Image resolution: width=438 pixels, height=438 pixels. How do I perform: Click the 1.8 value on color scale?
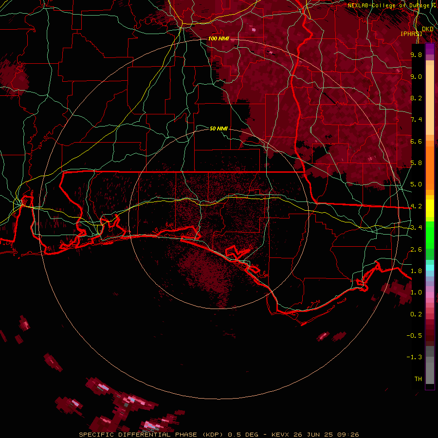pos(416,271)
